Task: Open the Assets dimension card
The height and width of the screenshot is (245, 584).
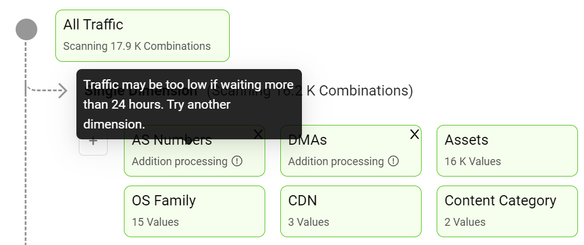Action: pyautogui.click(x=507, y=151)
